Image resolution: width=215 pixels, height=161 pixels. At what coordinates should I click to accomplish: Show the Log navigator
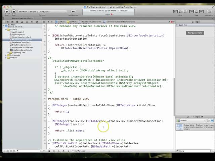click(37, 22)
